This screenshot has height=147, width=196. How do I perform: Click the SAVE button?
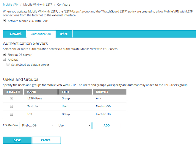click(x=17, y=140)
